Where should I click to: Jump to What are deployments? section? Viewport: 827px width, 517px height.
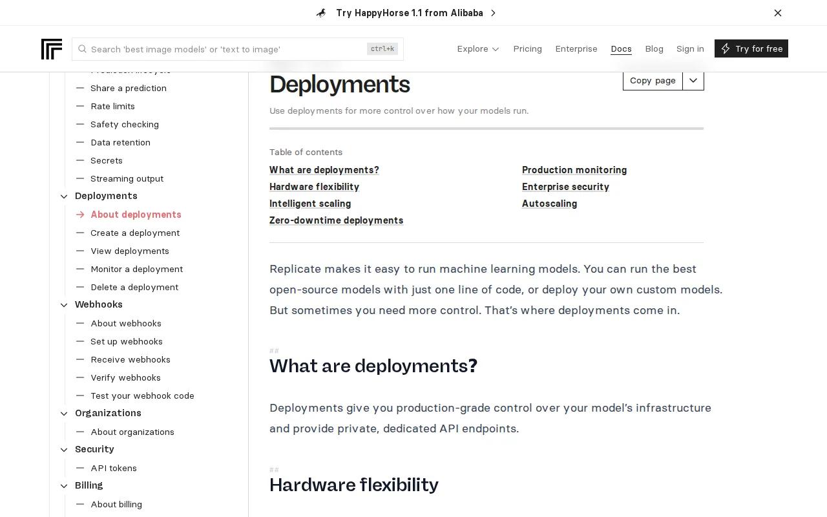coord(324,170)
